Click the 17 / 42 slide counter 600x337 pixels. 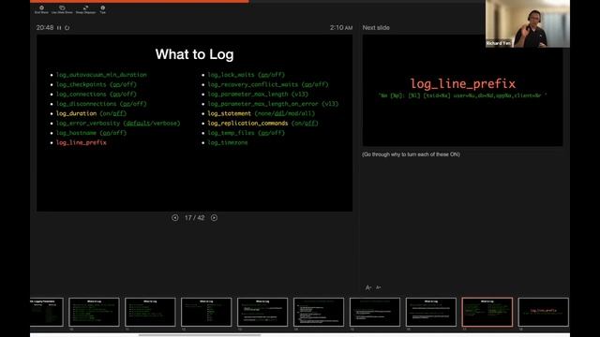[x=194, y=218]
